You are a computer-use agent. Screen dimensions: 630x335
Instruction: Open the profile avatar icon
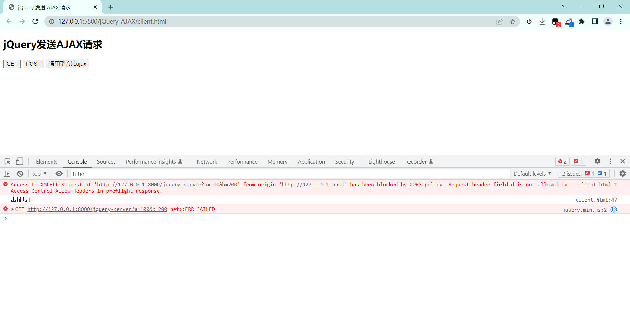click(x=608, y=22)
